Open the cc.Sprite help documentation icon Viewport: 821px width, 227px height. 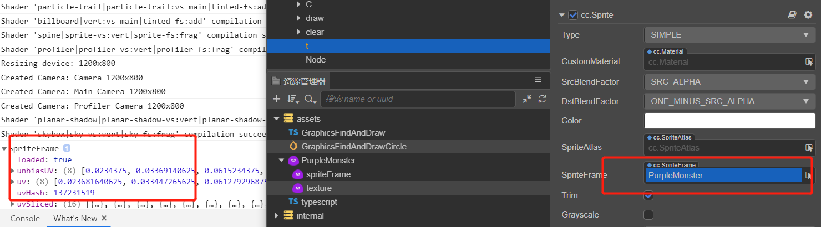click(792, 15)
